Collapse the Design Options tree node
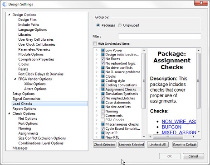210x165 pixels. (x=9, y=14)
